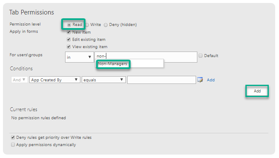
Task: Click the Add rule button
Action: [257, 91]
